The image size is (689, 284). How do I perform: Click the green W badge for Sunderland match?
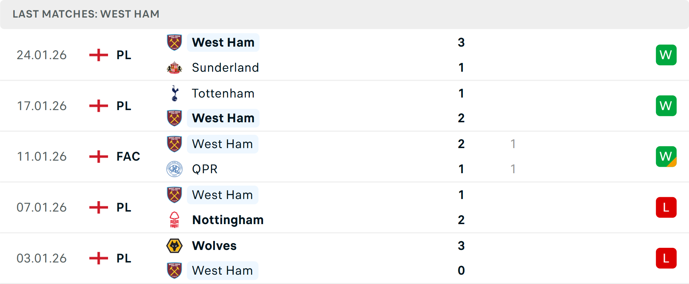[666, 55]
